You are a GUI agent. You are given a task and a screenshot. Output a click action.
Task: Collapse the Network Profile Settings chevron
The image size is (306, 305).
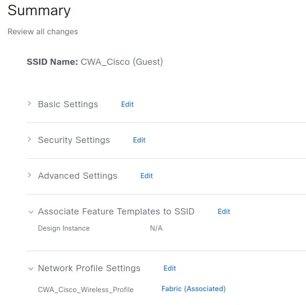(31, 268)
